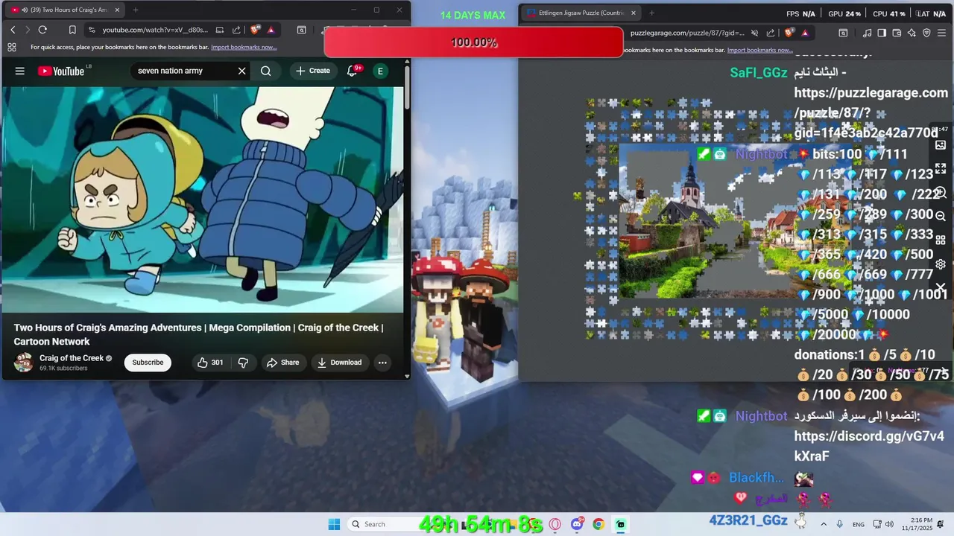The image size is (954, 536).
Task: Bookmark the YouTube page
Action: pos(72,30)
